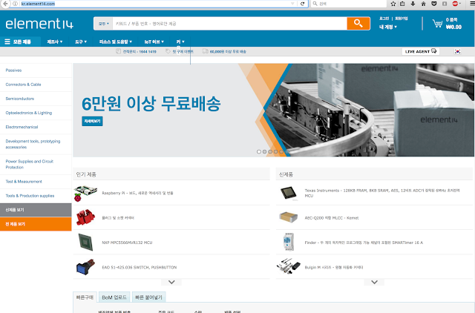
Task: Expand the 도구 tools menu
Action: coord(81,42)
